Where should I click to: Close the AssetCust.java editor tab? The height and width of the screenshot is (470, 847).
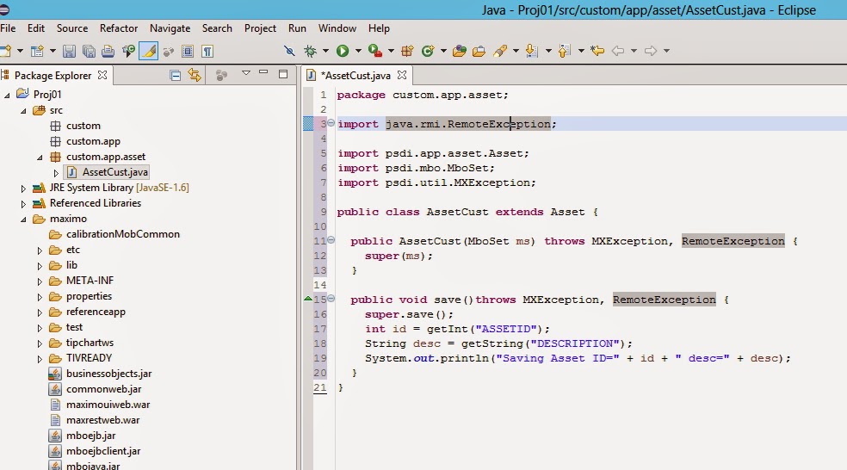pyautogui.click(x=401, y=75)
